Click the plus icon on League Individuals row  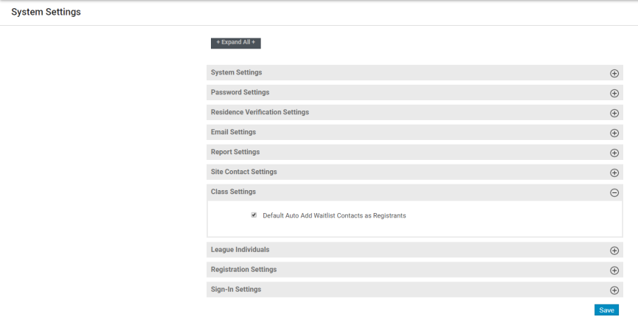[614, 251]
